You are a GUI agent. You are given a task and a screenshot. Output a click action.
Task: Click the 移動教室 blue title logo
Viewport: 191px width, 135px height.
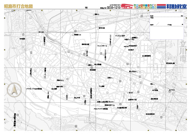tap(177, 6)
